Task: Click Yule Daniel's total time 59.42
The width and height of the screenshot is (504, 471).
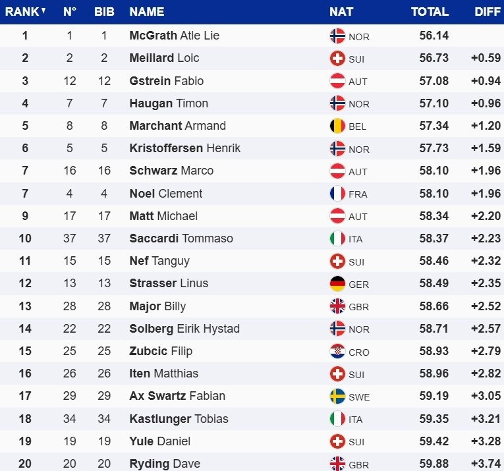Action: pyautogui.click(x=434, y=441)
